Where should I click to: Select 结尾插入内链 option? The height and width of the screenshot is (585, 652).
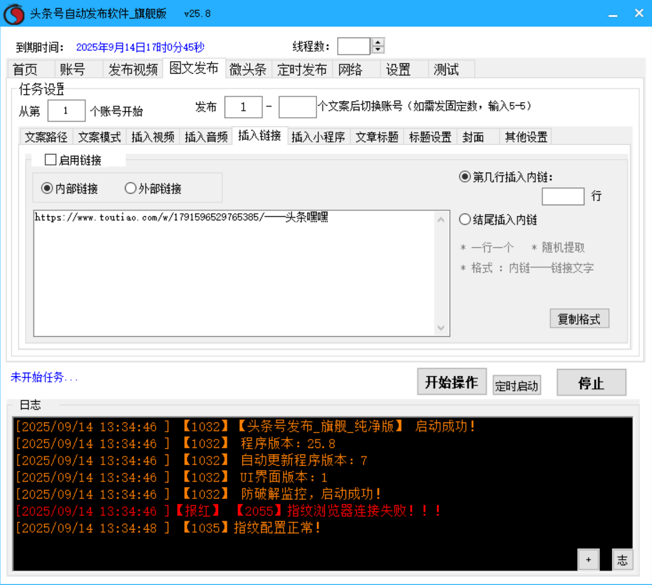click(x=465, y=219)
